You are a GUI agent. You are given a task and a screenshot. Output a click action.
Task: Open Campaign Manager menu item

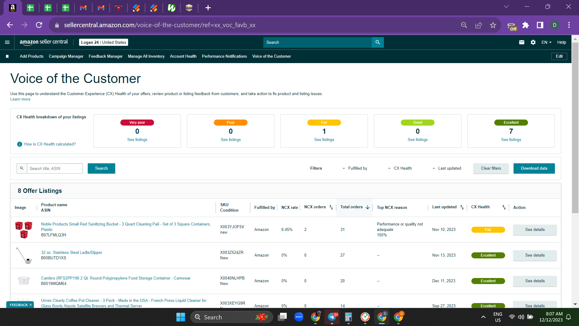[x=66, y=56]
